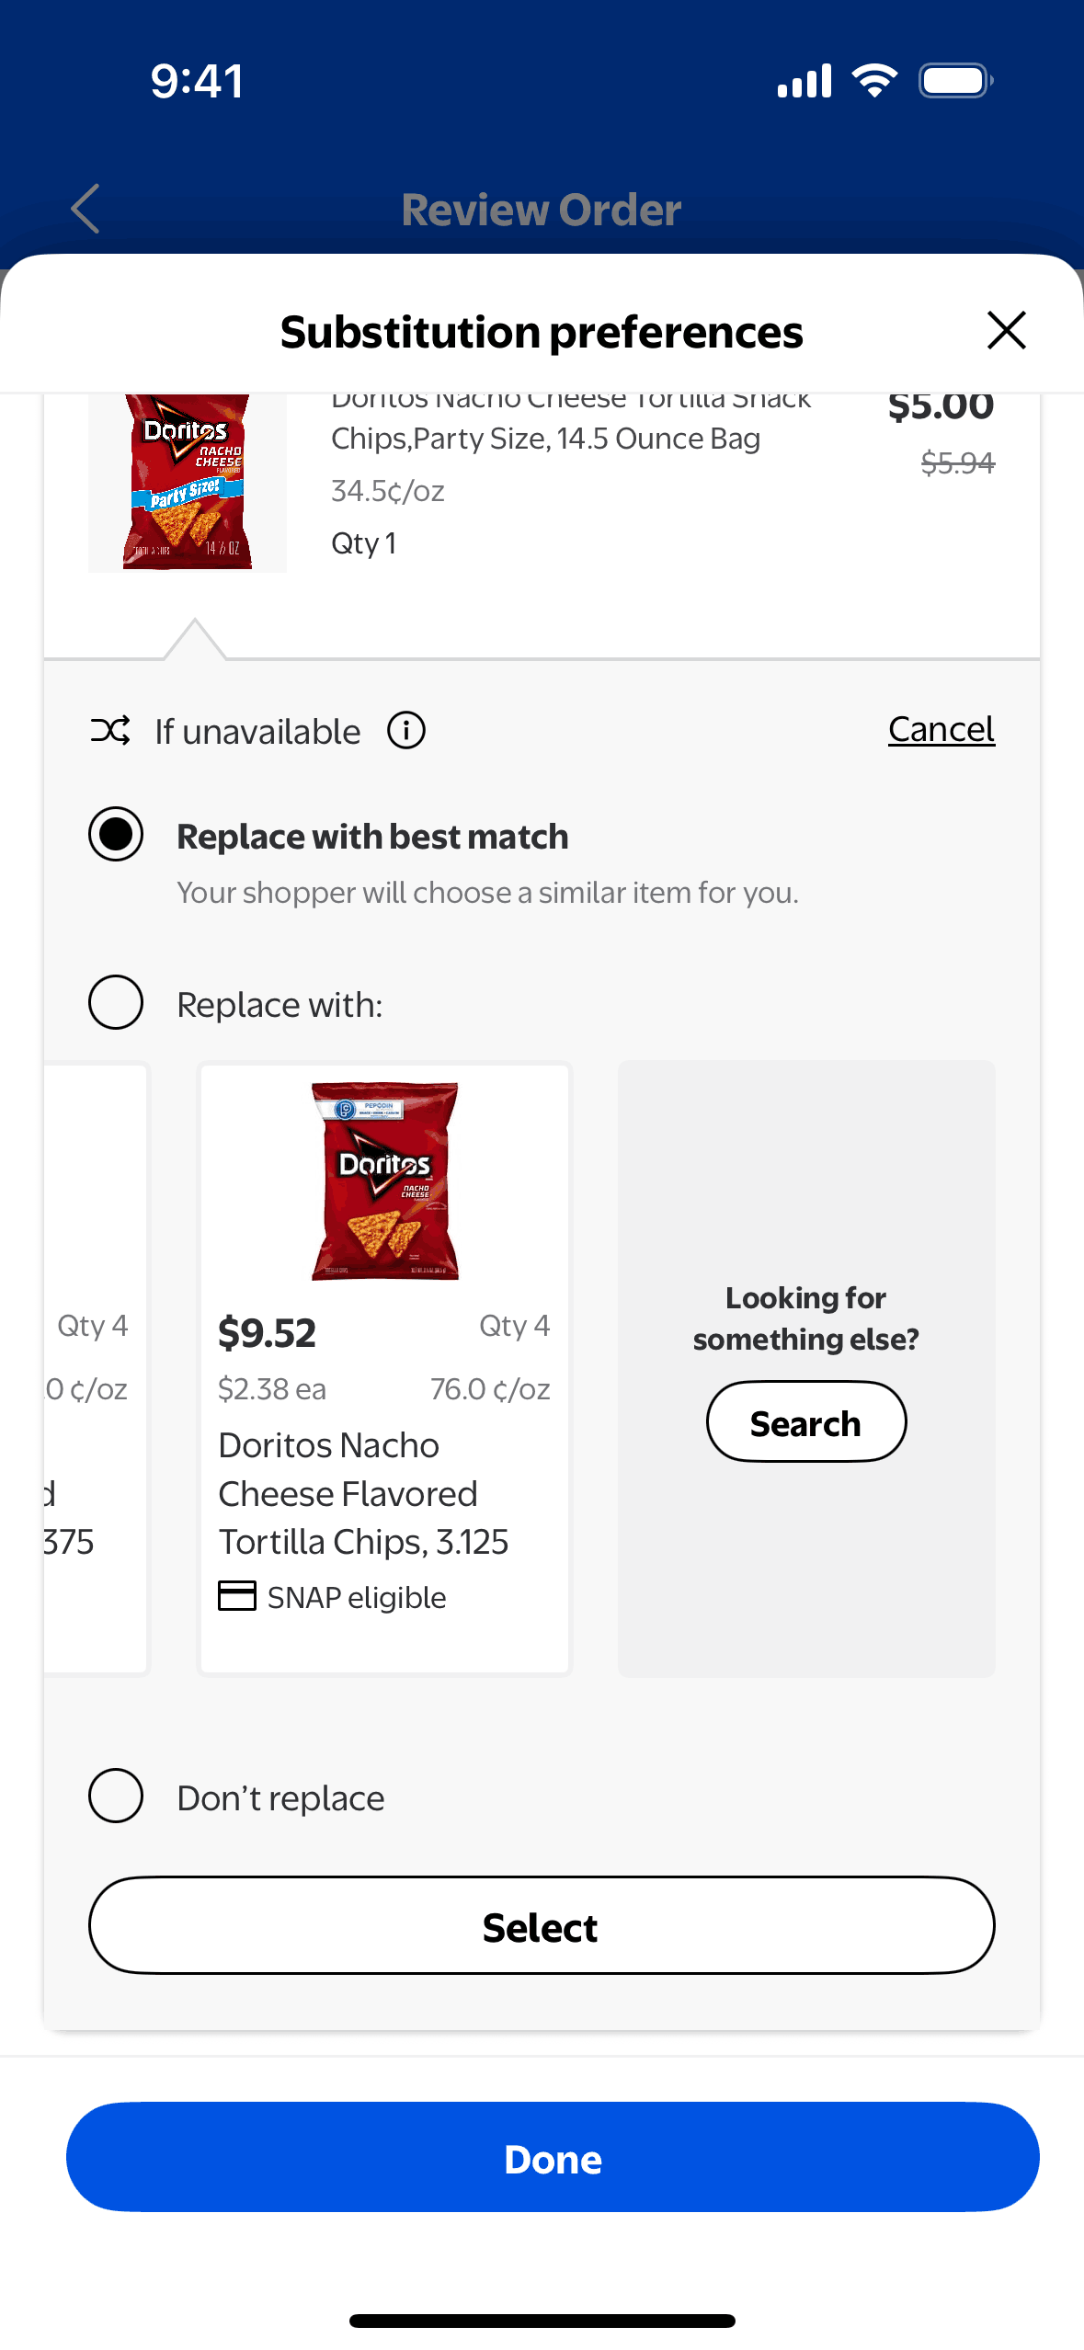Screen dimensions: 1084x2350
Task: Tap the cellular signal icon
Action: tap(804, 81)
